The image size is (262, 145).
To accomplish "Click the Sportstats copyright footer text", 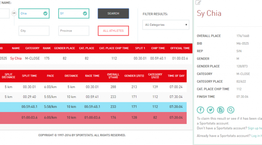I will coord(82,135).
